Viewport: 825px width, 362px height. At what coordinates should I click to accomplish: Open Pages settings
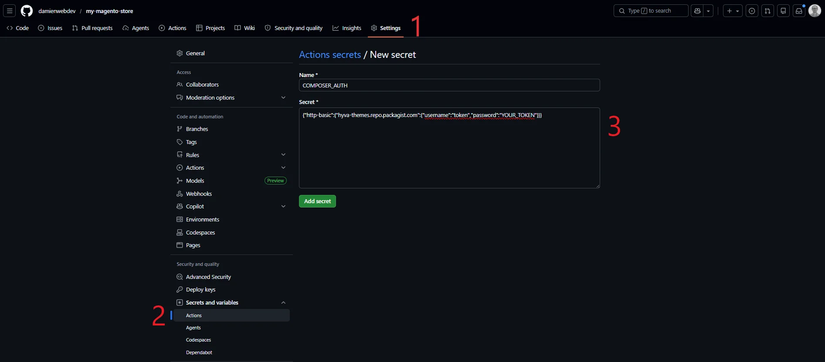coord(231,245)
